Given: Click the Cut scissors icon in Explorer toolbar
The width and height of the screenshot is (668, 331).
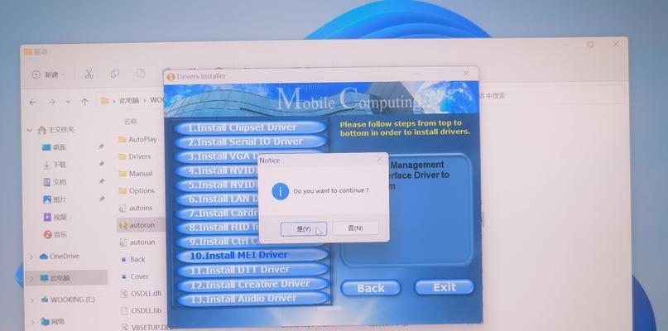Looking at the screenshot, I should 89,74.
